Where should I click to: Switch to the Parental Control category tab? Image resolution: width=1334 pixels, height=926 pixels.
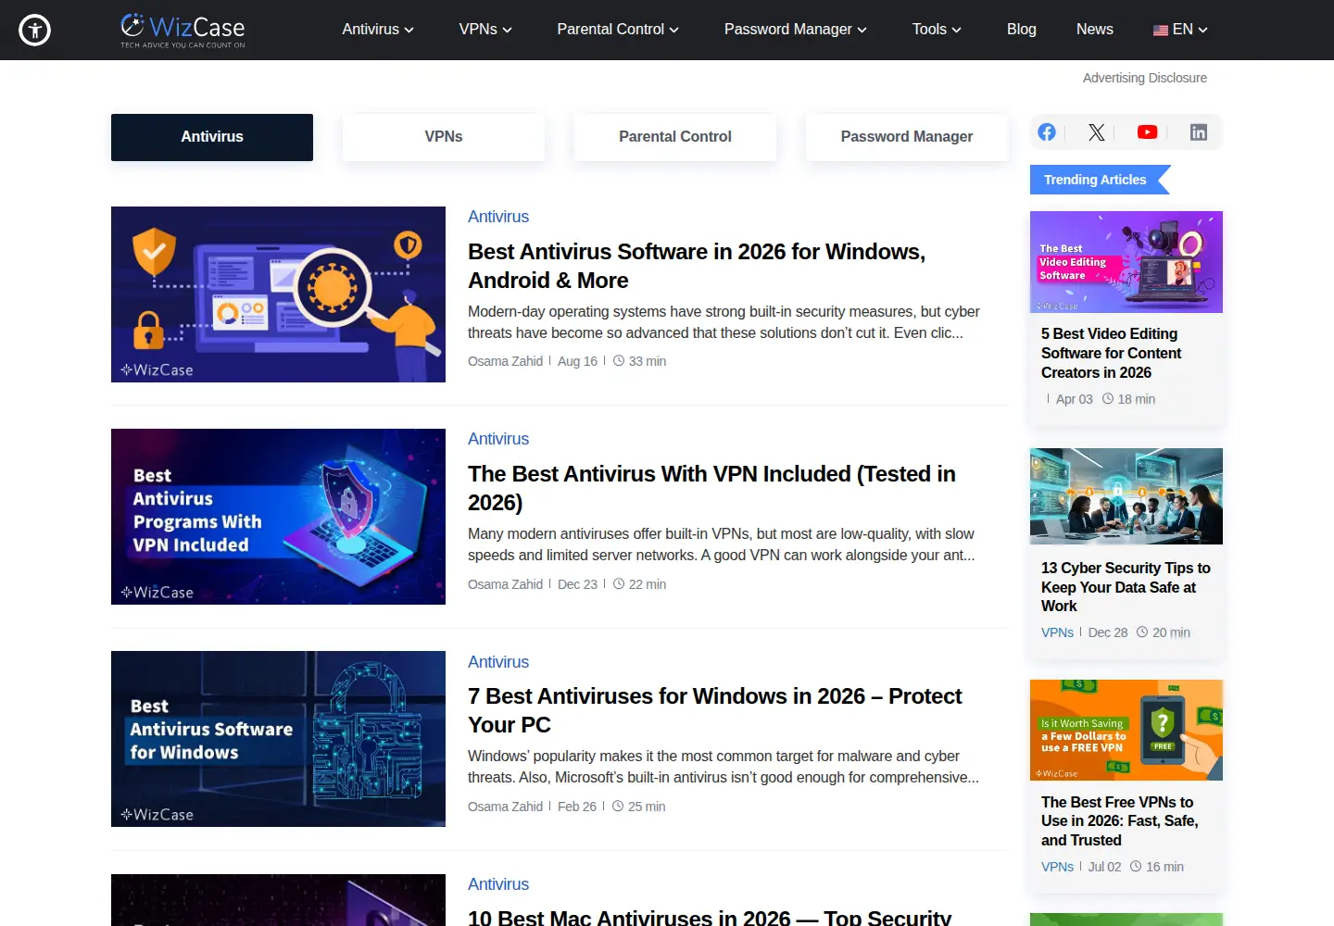pos(675,137)
